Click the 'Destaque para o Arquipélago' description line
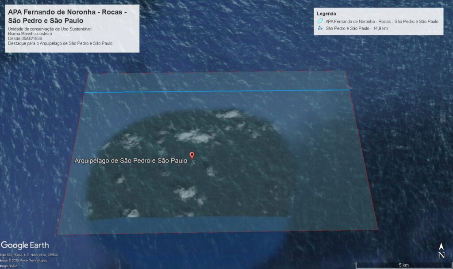Screen dimensions: 453x269 60,44
